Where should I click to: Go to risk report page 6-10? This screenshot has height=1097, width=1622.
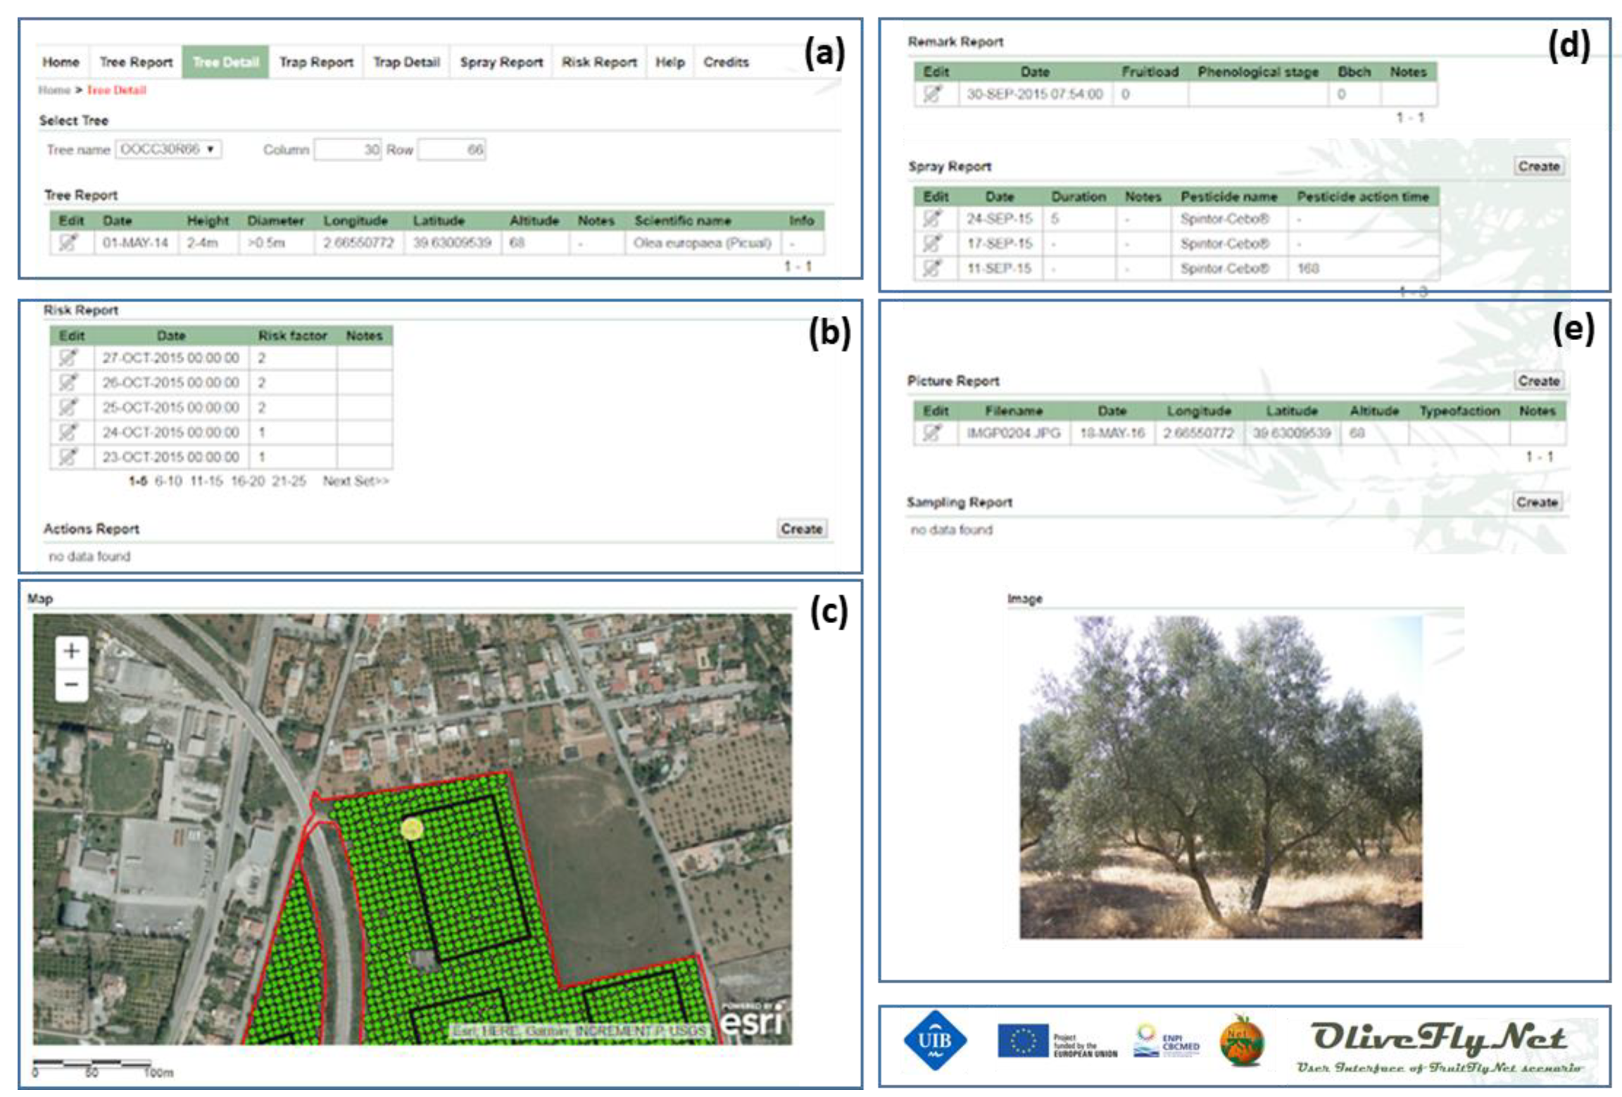click(168, 481)
